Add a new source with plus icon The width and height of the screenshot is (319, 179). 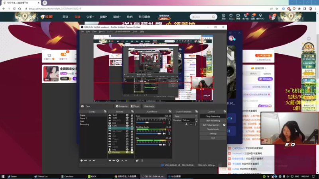click(x=110, y=161)
